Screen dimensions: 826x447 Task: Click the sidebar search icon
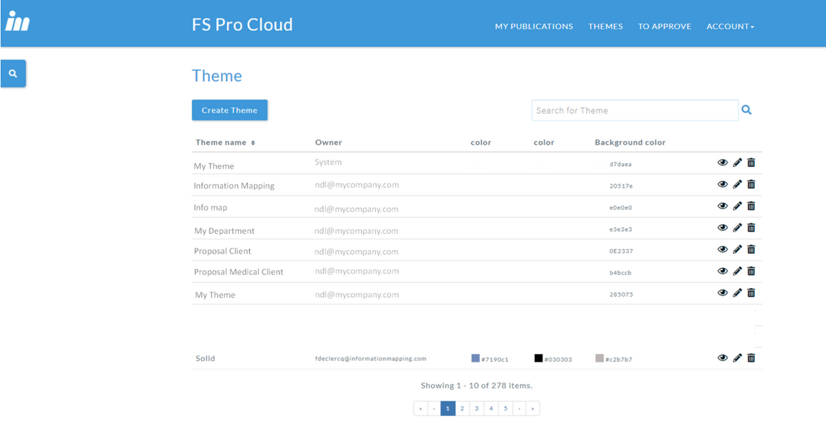(13, 73)
